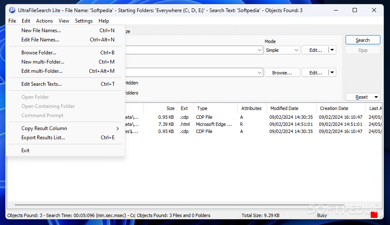The image size is (390, 225).
Task: Expand the starting folder combo box dropdown
Action: click(259, 73)
